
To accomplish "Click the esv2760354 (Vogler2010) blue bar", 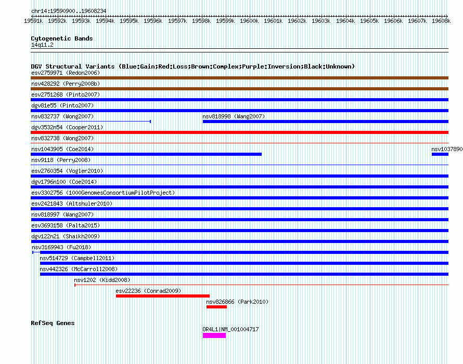I will pos(239,176).
